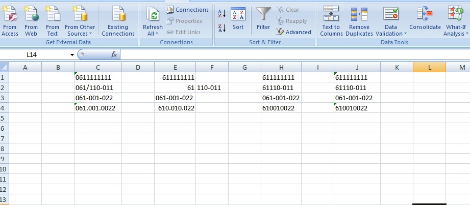Select cell F2 with 110-011

212,87
